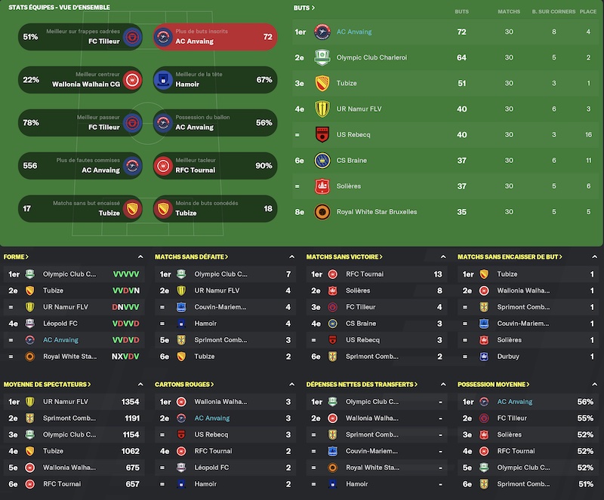This screenshot has height=500, width=604.
Task: Click the UR Namur FLV badge in Buts table
Action: 322,109
